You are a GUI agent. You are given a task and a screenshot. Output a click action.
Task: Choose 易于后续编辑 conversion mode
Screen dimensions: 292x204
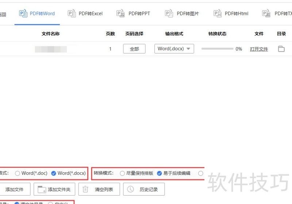[159, 173]
